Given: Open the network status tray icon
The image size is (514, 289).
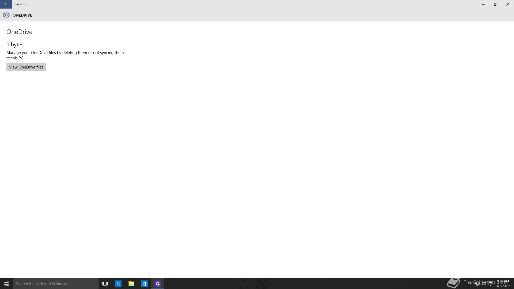Looking at the screenshot, I should coord(477,284).
